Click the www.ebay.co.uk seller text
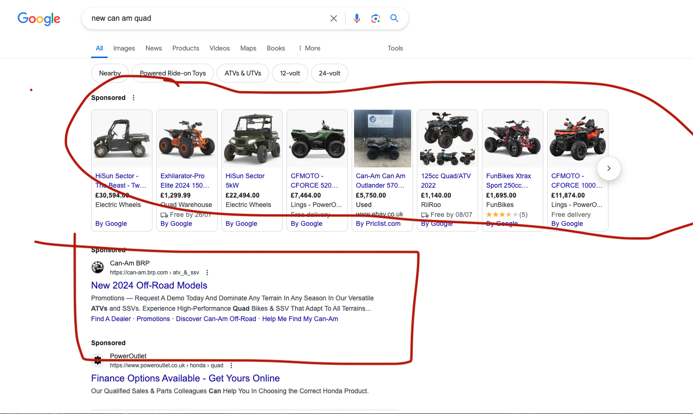Viewport: 693px width, 414px height. tap(380, 214)
